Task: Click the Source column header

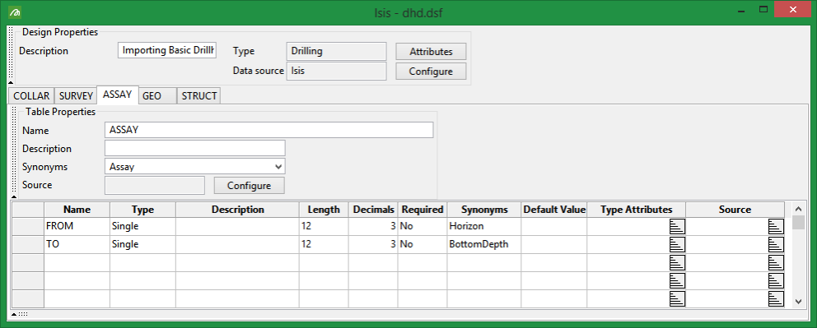Action: click(735, 210)
